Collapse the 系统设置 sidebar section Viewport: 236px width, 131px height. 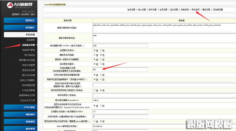20,35
